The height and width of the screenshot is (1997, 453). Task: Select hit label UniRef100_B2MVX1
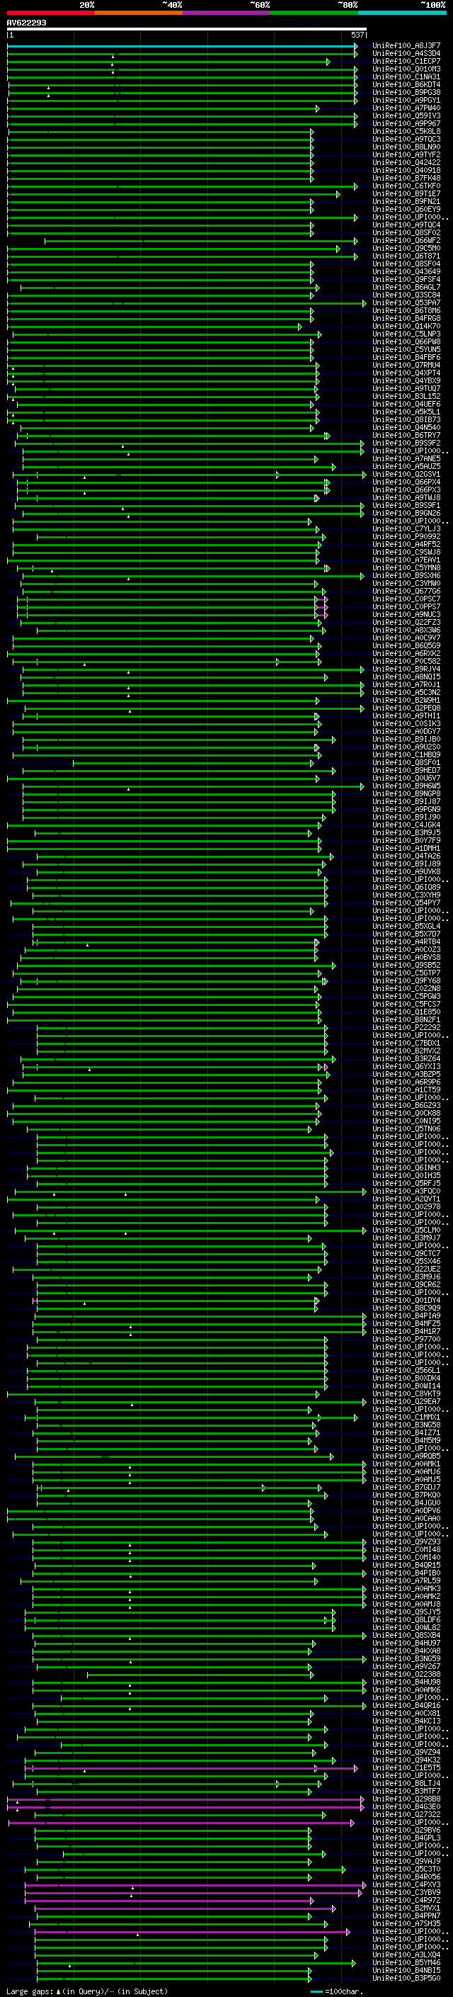click(406, 1907)
